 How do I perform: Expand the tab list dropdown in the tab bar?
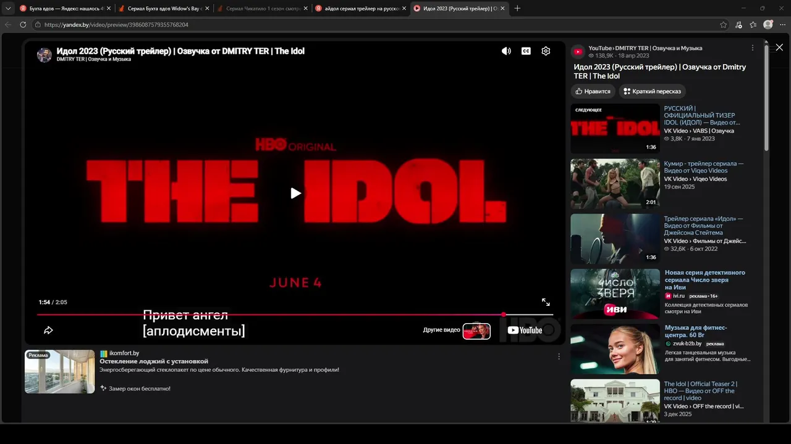tap(8, 9)
